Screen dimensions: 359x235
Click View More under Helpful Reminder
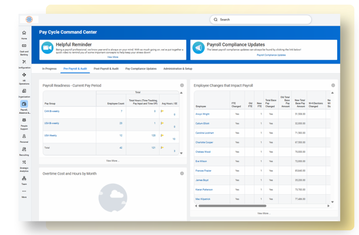112,57
